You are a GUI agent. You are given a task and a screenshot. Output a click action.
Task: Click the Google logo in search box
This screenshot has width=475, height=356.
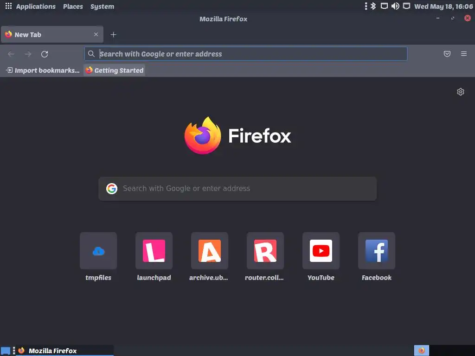111,189
